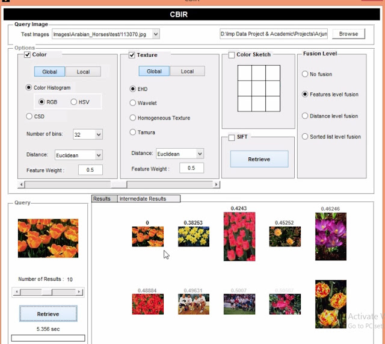Open the pink flowers thumbnail beside sports game
This screenshot has height=344, width=385.
pyautogui.click(x=285, y=304)
